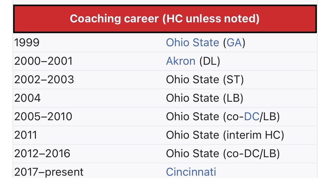Image resolution: width=330 pixels, height=178 pixels.
Task: Select the 2011 year cell
Action: pos(26,135)
